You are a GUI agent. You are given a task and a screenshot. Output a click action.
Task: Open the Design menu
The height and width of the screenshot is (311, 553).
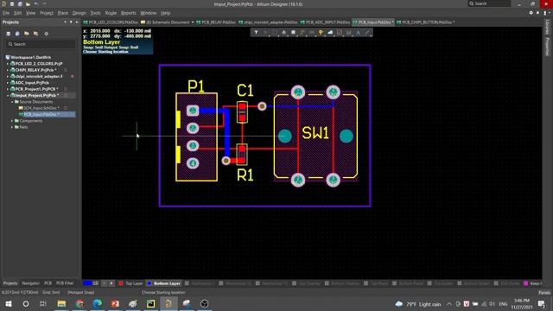coord(79,13)
